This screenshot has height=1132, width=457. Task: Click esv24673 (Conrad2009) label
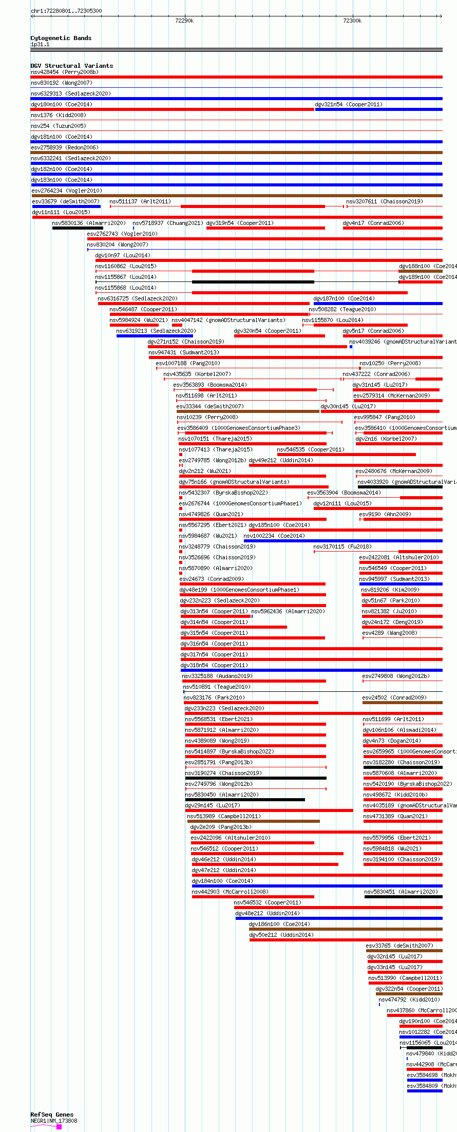click(211, 579)
